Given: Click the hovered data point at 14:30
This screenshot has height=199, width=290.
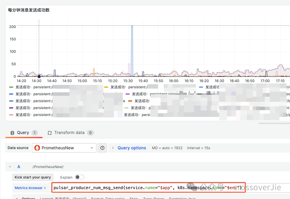Looking at the screenshot, I should click(x=39, y=76).
